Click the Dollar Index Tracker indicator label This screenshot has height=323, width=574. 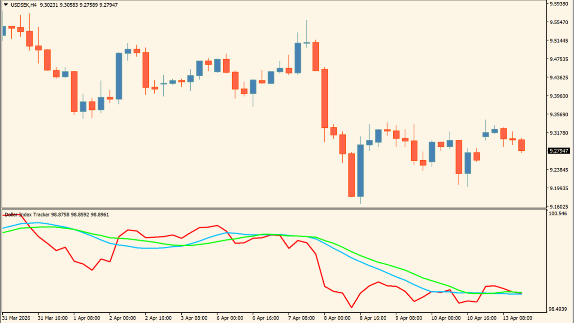pos(27,214)
